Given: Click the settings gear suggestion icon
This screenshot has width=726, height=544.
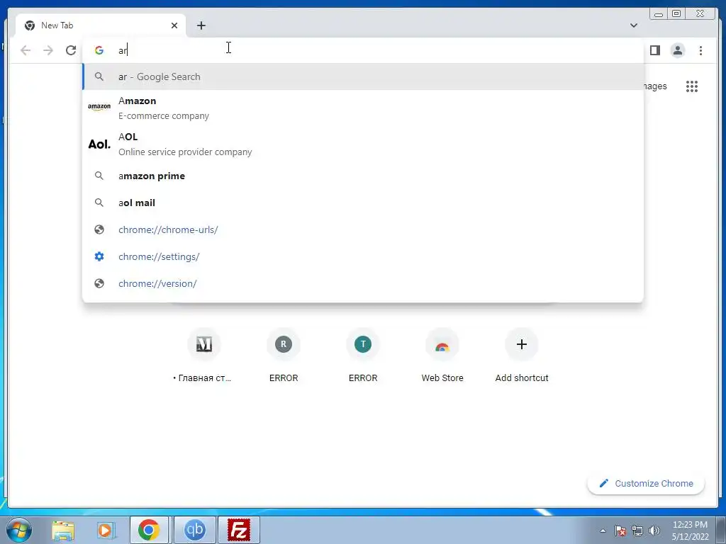Looking at the screenshot, I should [x=99, y=256].
